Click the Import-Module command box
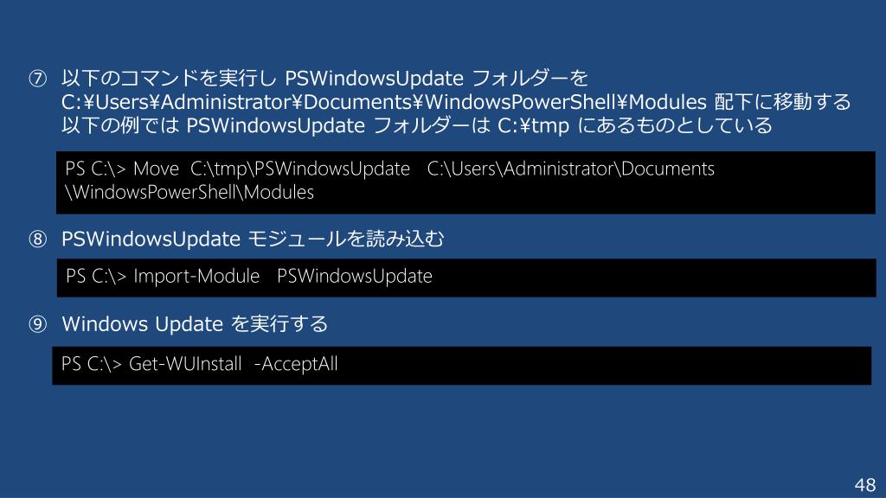This screenshot has width=886, height=498. (x=466, y=278)
